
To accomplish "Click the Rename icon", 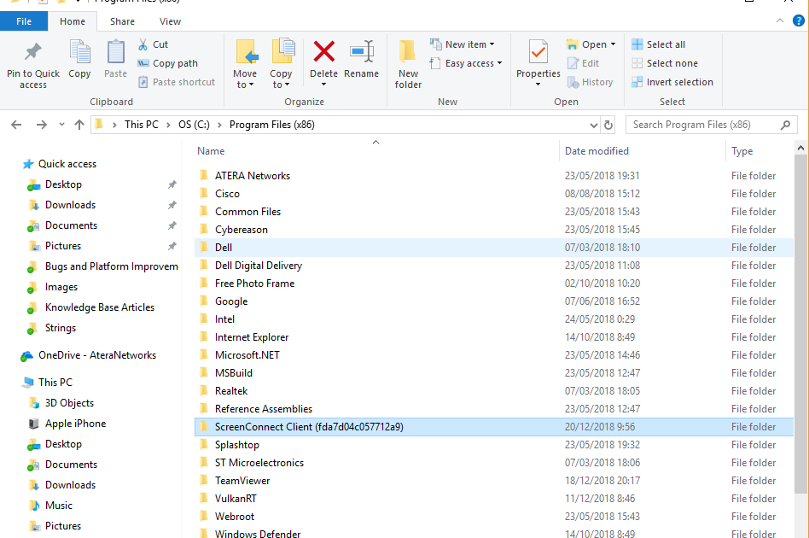I will tap(361, 51).
